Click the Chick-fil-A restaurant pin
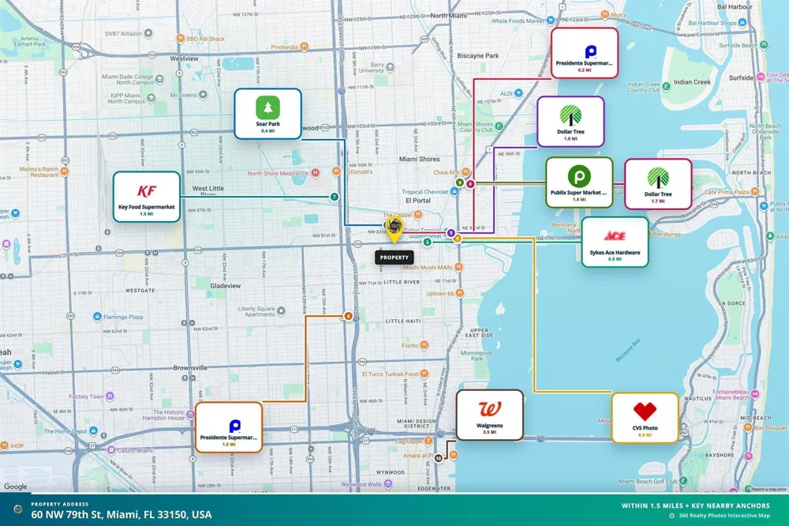789x526 pixels. click(466, 172)
